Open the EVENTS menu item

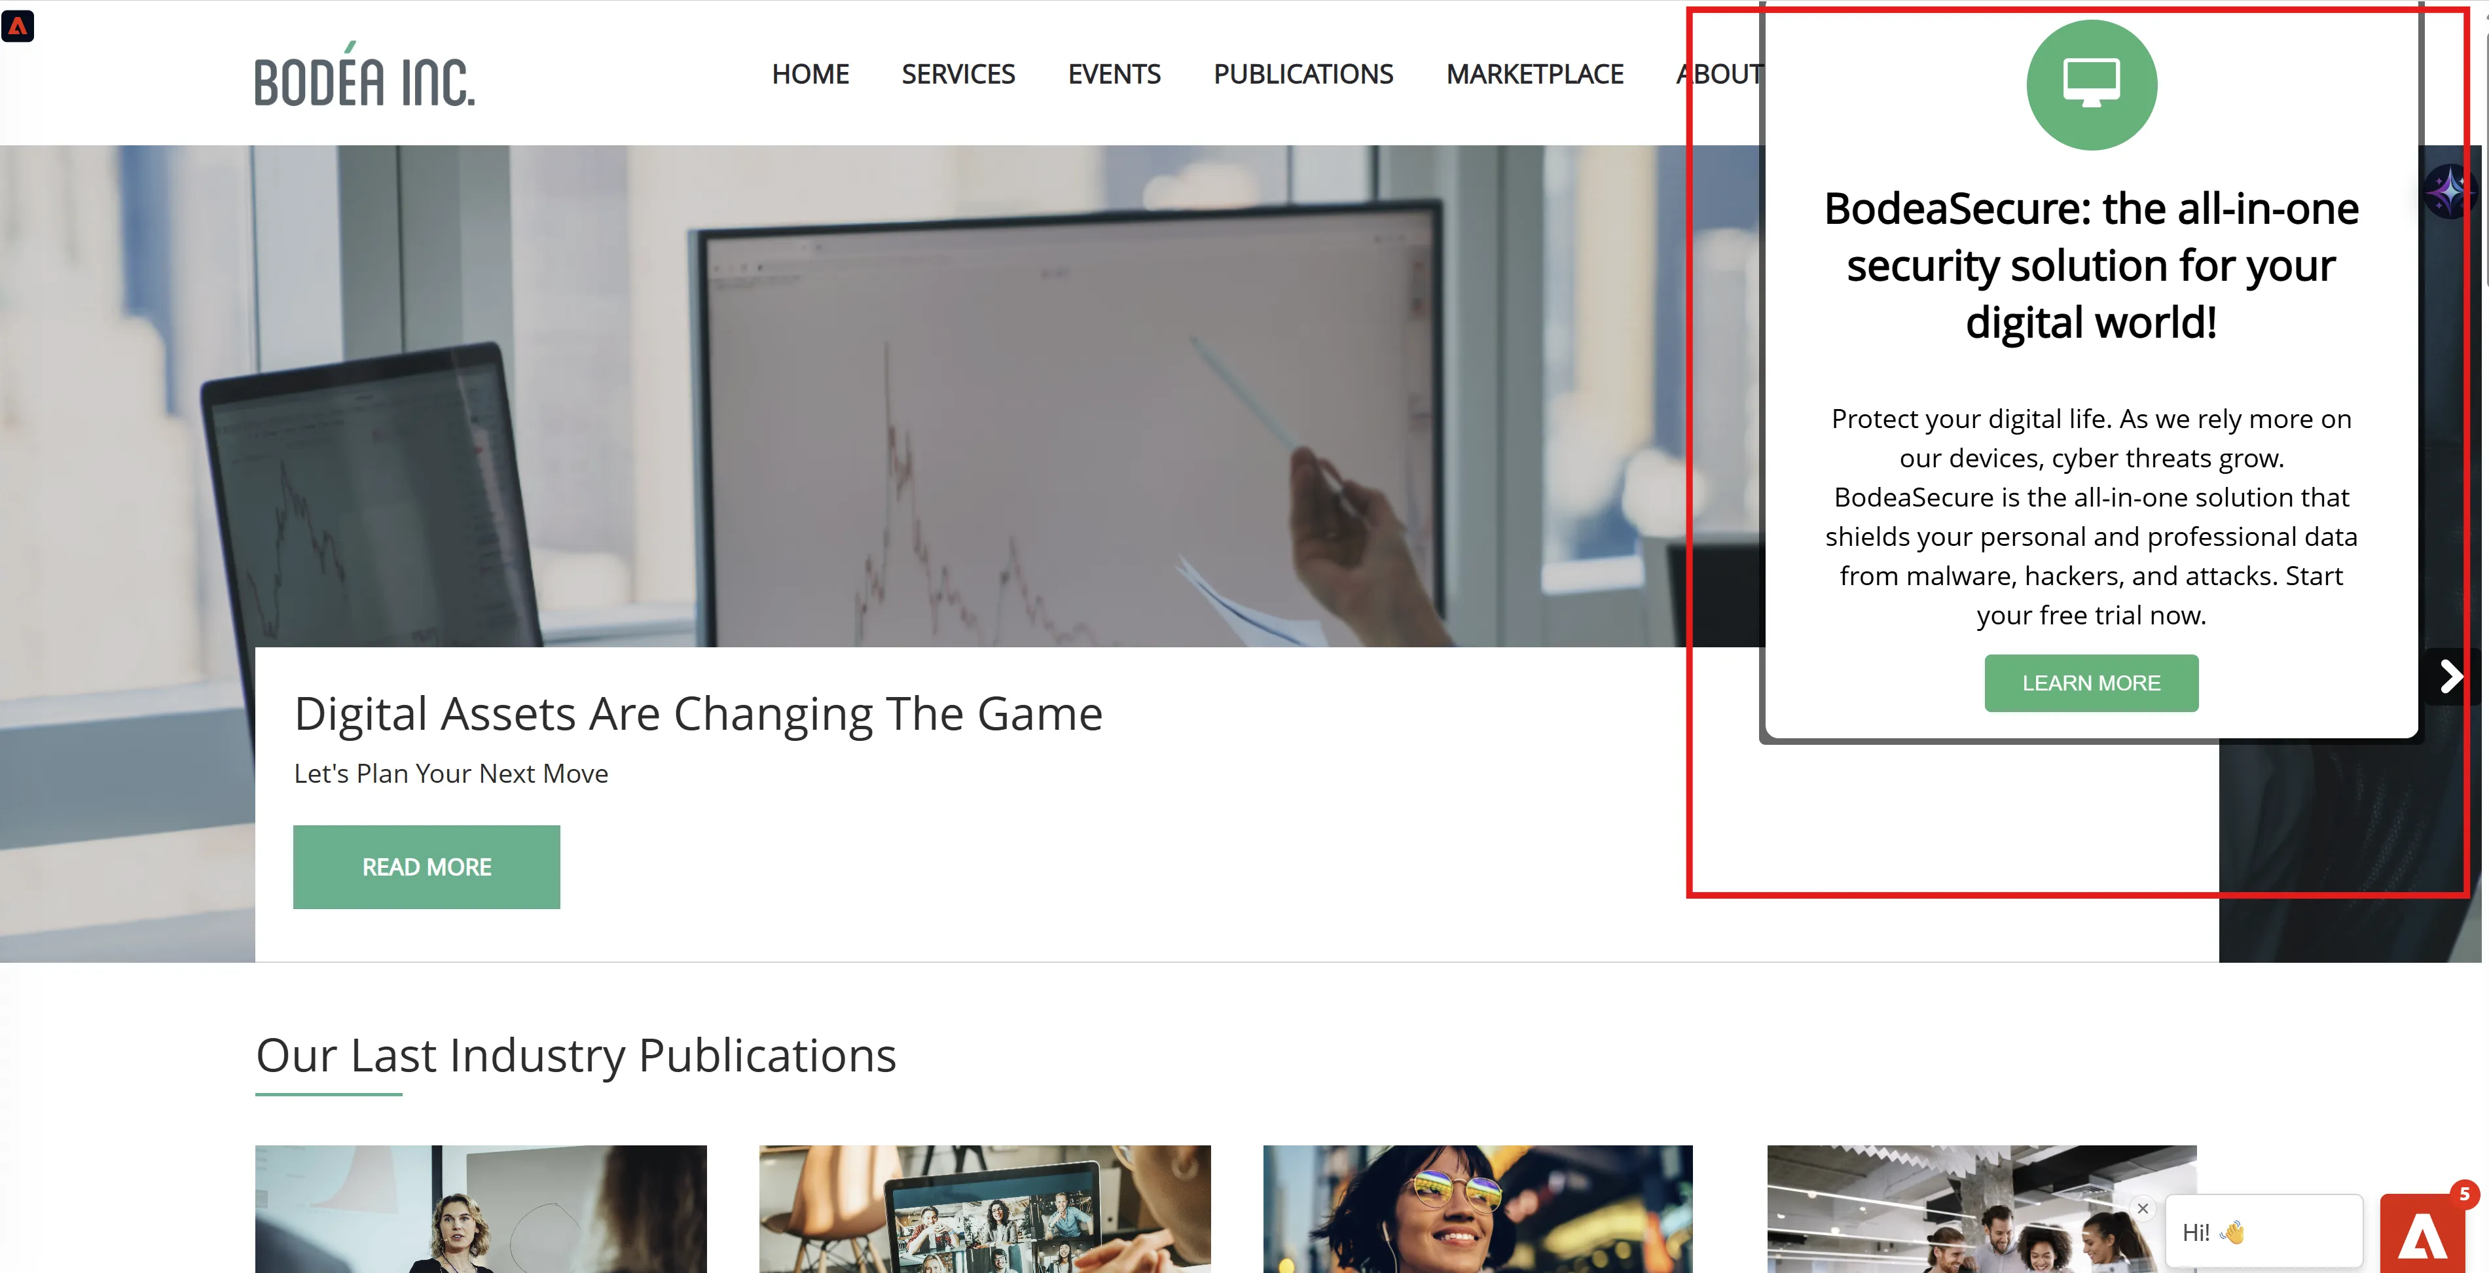[1114, 75]
